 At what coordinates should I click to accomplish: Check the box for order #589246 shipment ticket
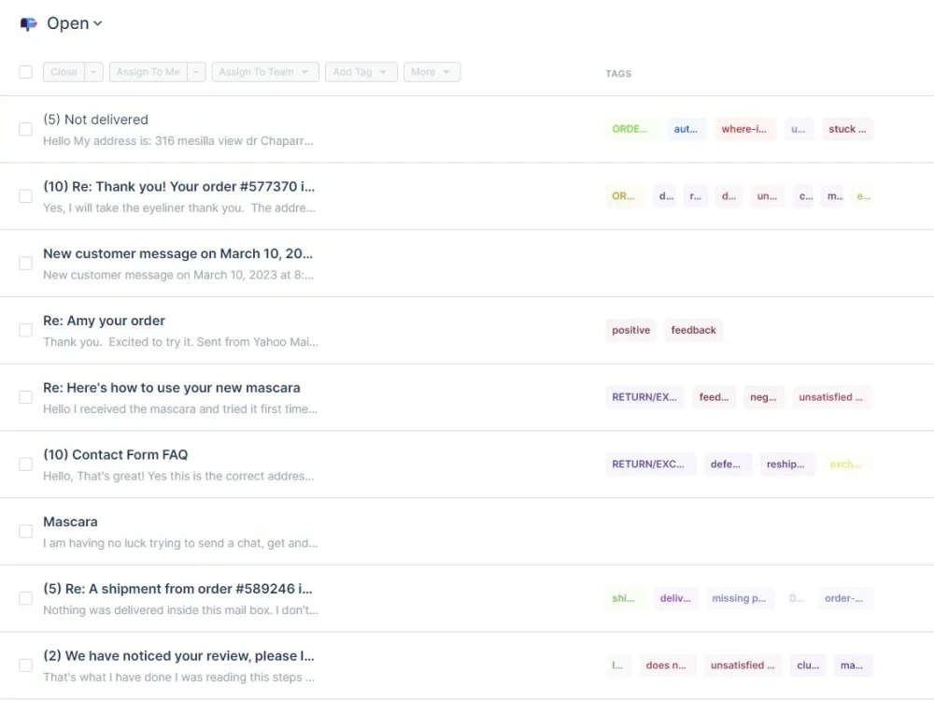coord(25,598)
